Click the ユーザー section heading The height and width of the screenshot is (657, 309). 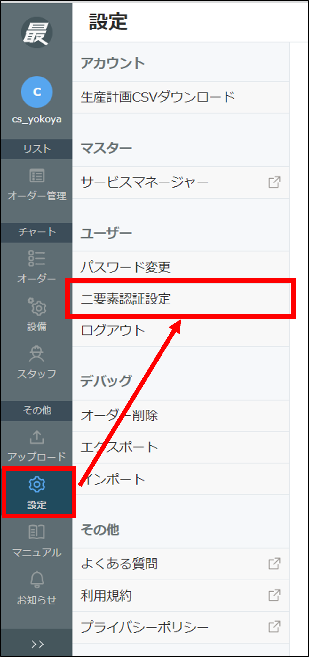tap(106, 233)
